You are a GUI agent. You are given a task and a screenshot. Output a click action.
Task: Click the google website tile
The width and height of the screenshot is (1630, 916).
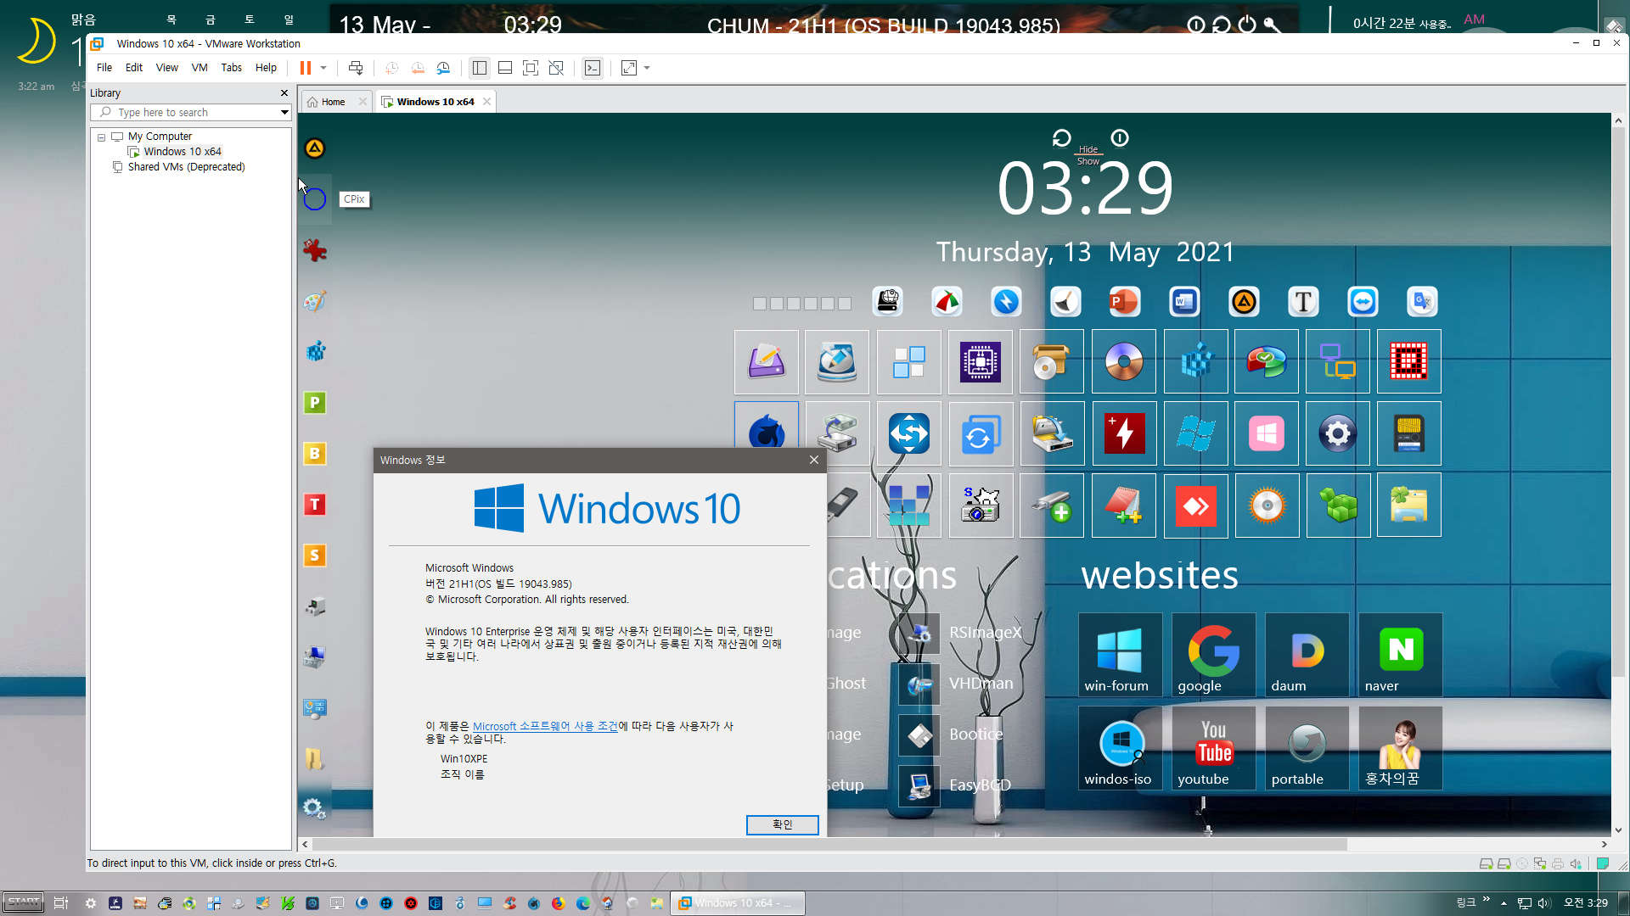[1213, 655]
